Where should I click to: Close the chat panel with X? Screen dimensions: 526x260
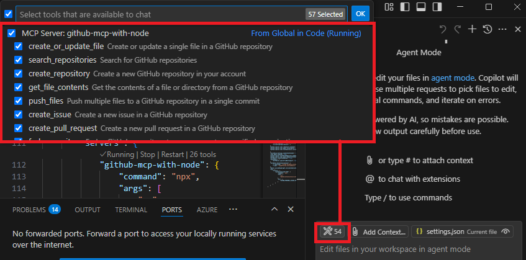point(517,30)
